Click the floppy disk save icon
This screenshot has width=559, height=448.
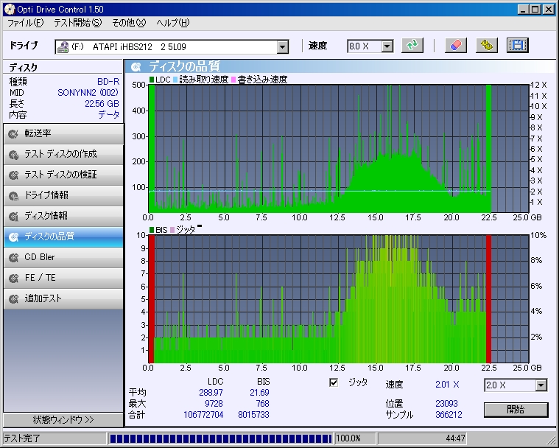517,46
